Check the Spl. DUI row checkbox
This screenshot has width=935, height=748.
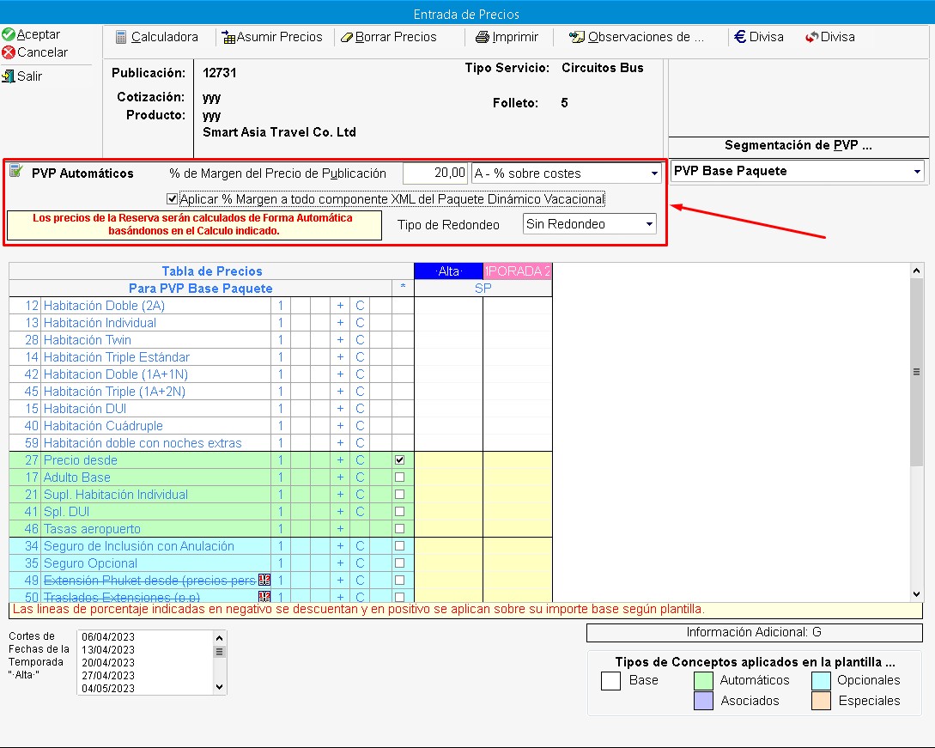coord(399,512)
